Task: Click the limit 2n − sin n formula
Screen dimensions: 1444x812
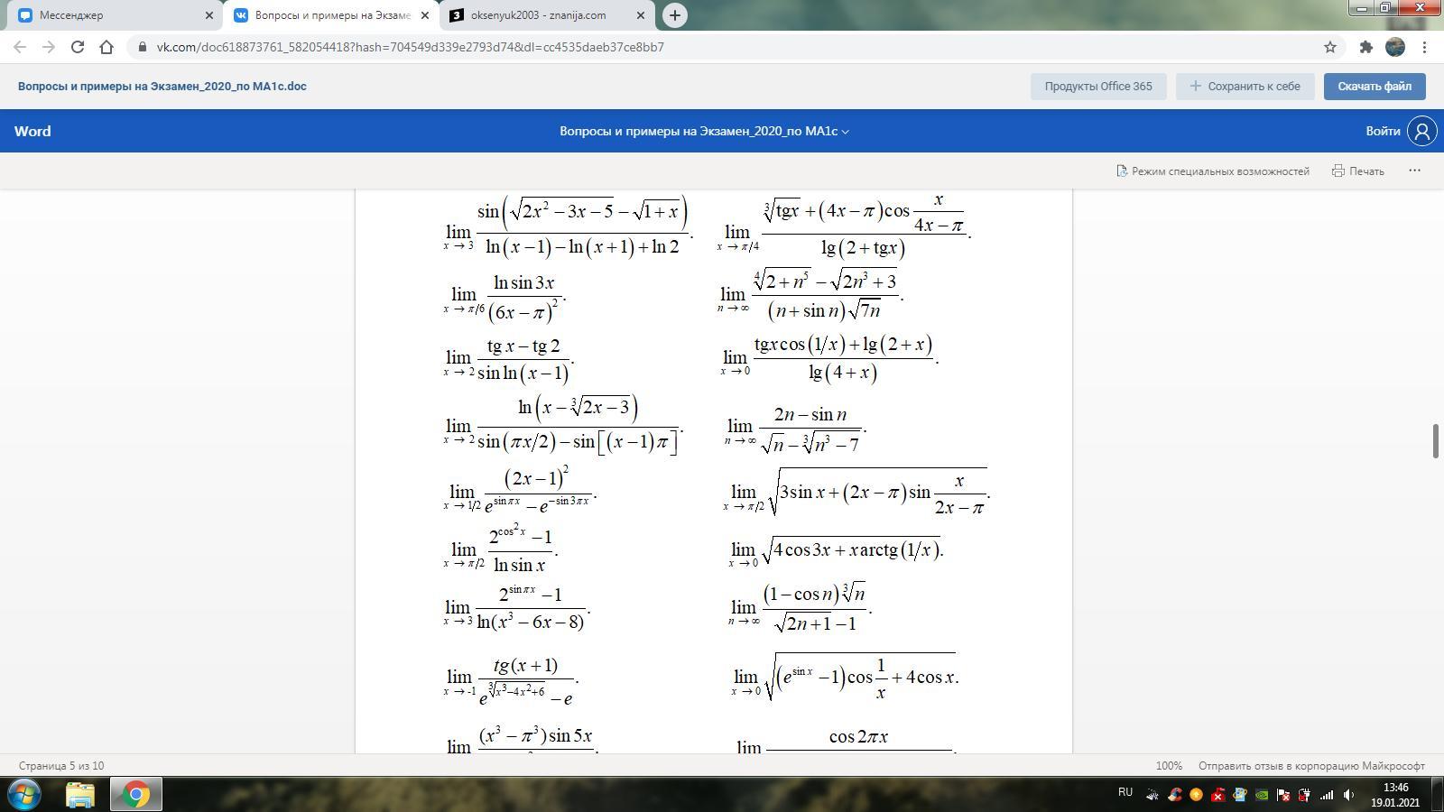Action: [x=795, y=429]
